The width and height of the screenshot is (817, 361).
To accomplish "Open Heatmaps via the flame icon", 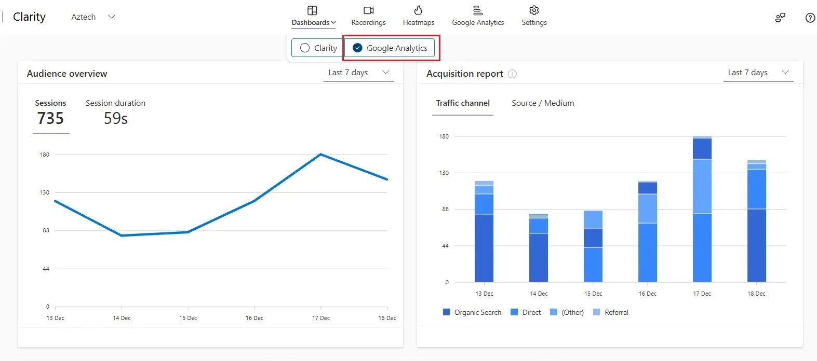I will click(418, 10).
